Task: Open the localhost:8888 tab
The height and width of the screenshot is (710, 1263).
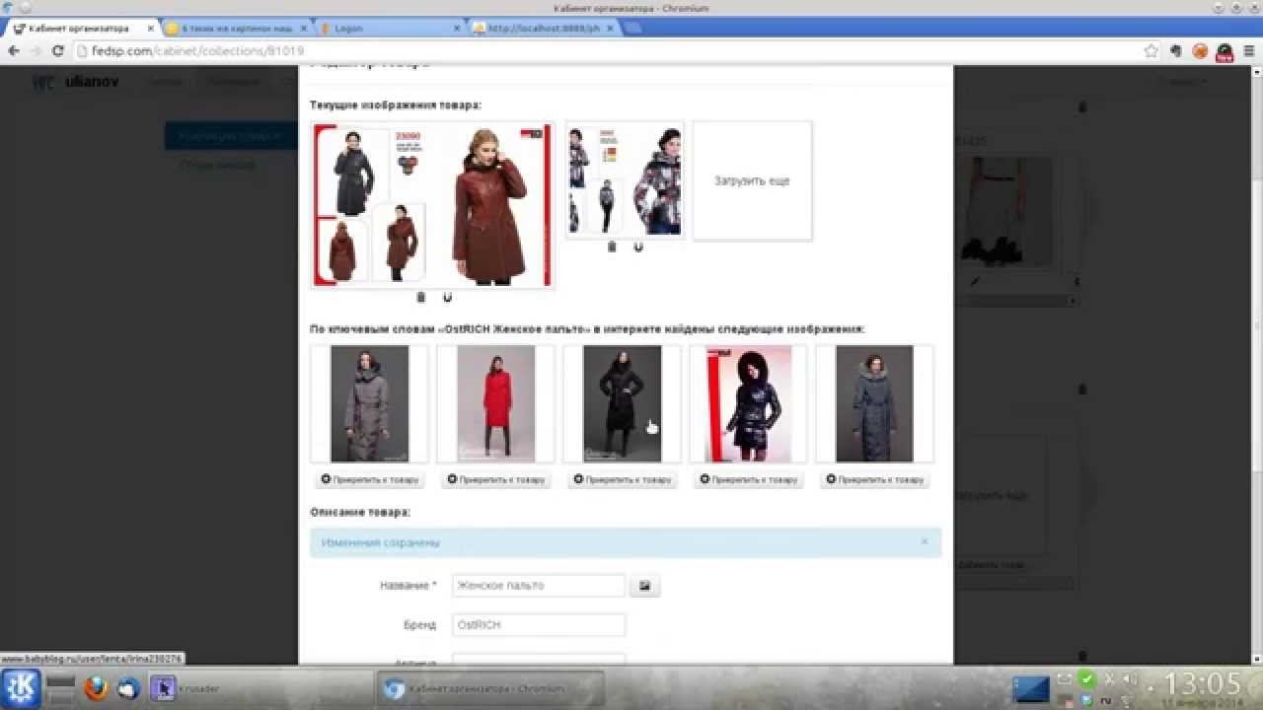Action: pyautogui.click(x=543, y=29)
